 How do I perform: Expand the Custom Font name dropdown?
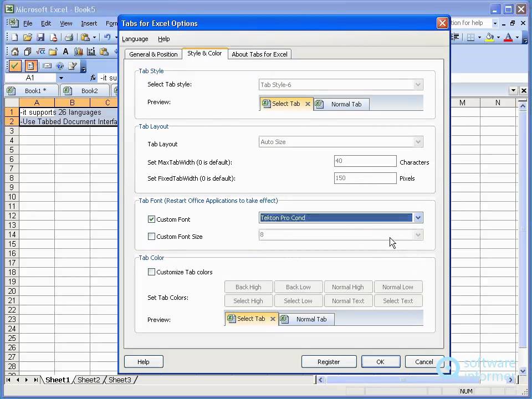418,218
